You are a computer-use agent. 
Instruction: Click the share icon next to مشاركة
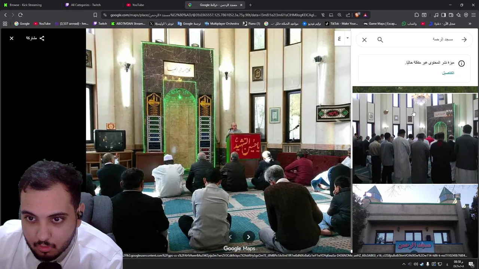coord(42,38)
